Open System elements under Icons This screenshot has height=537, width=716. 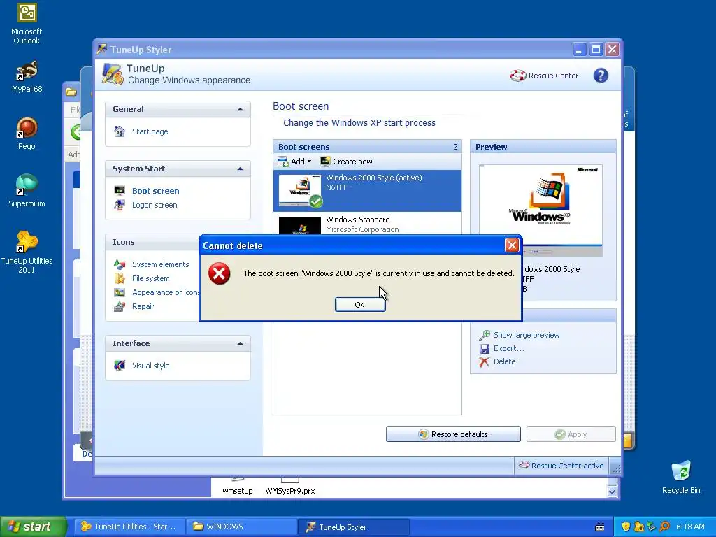160,264
